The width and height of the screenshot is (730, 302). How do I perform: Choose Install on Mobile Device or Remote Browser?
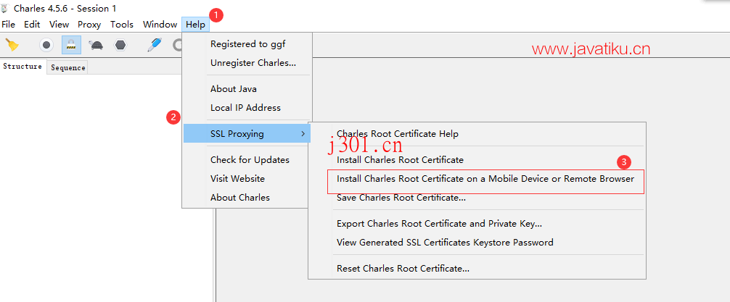(485, 178)
